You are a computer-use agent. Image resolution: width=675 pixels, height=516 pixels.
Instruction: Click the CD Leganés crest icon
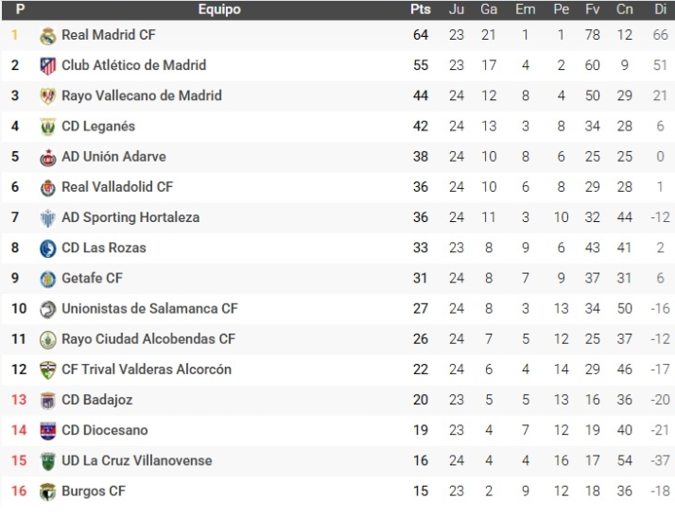48,127
